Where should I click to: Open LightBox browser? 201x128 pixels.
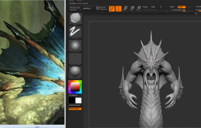click(x=88, y=9)
